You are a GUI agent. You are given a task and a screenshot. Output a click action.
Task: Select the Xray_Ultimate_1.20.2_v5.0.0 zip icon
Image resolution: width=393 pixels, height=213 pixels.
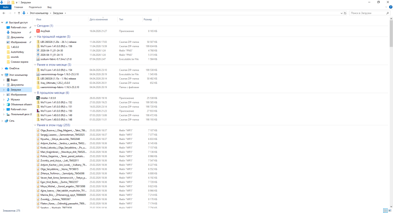pyautogui.click(x=38, y=83)
